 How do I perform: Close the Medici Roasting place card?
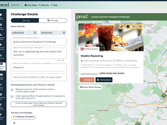[140, 26]
